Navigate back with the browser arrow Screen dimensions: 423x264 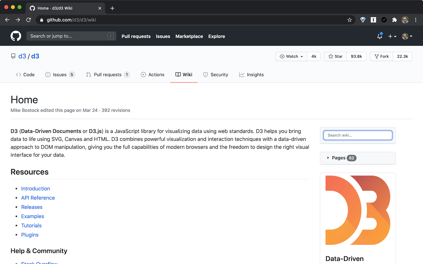(7, 20)
